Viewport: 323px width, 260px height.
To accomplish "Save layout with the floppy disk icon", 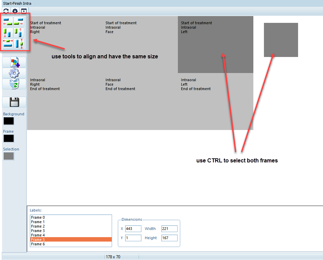I will pos(14,102).
